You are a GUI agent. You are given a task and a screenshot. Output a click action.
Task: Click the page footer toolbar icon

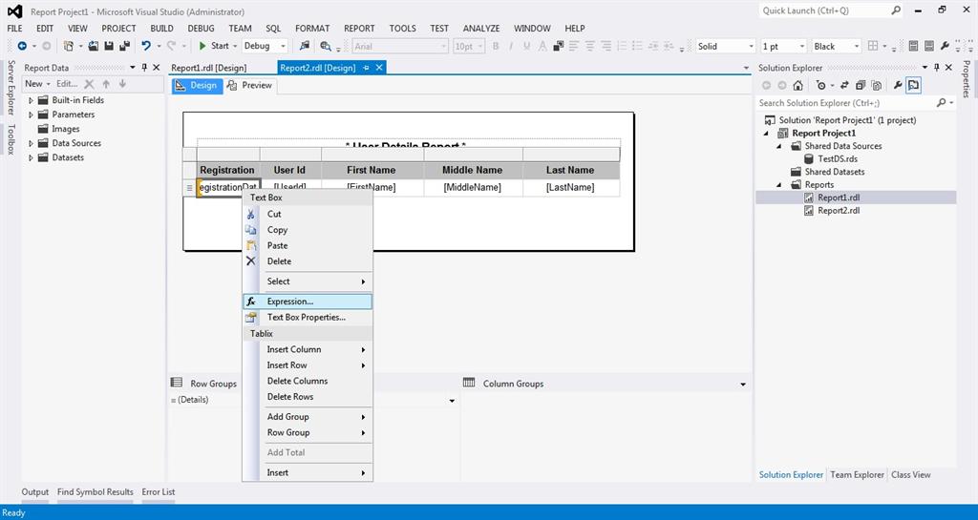coord(928,46)
